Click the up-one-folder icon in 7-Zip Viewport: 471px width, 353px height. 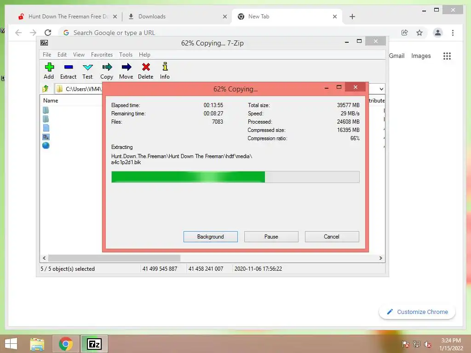pos(46,89)
